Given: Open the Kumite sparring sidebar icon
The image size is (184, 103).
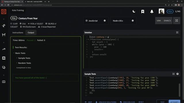Looking at the screenshot, I should 4,35.
